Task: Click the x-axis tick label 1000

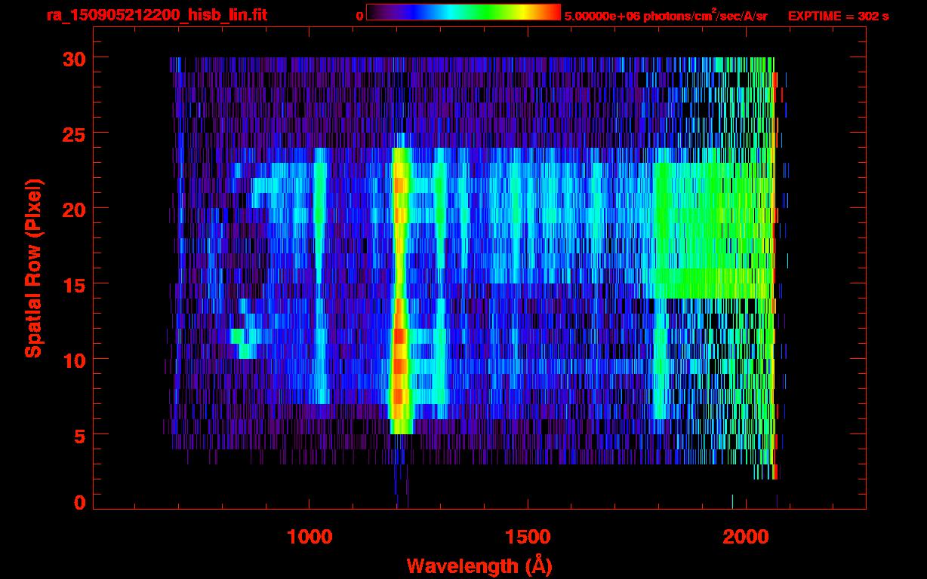Action: click(310, 537)
